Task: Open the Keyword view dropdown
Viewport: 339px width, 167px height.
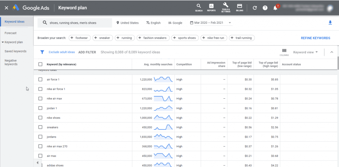Action: (x=305, y=52)
